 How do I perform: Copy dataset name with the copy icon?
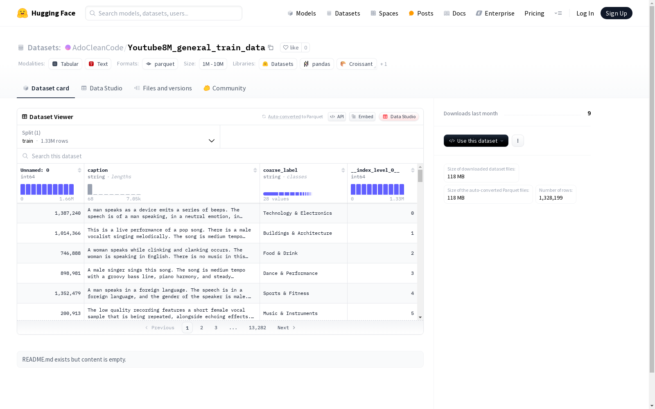[271, 47]
